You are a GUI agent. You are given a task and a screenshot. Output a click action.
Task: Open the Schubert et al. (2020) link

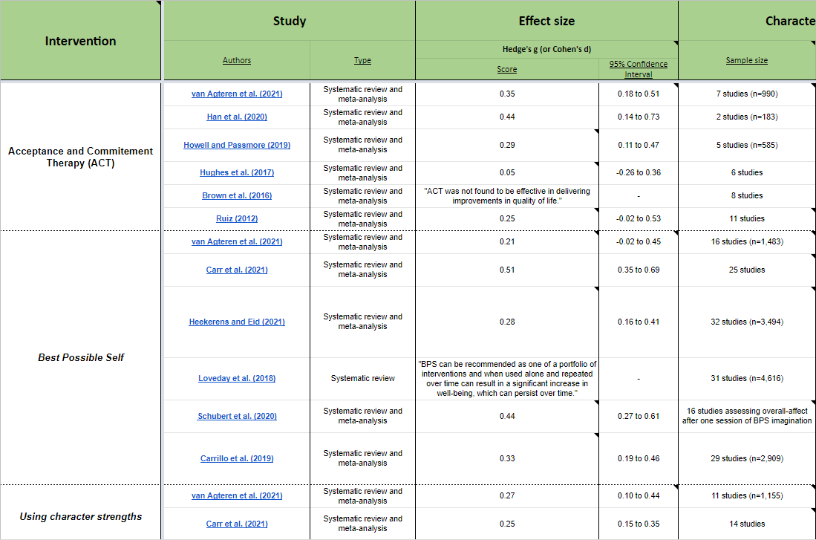pyautogui.click(x=237, y=416)
